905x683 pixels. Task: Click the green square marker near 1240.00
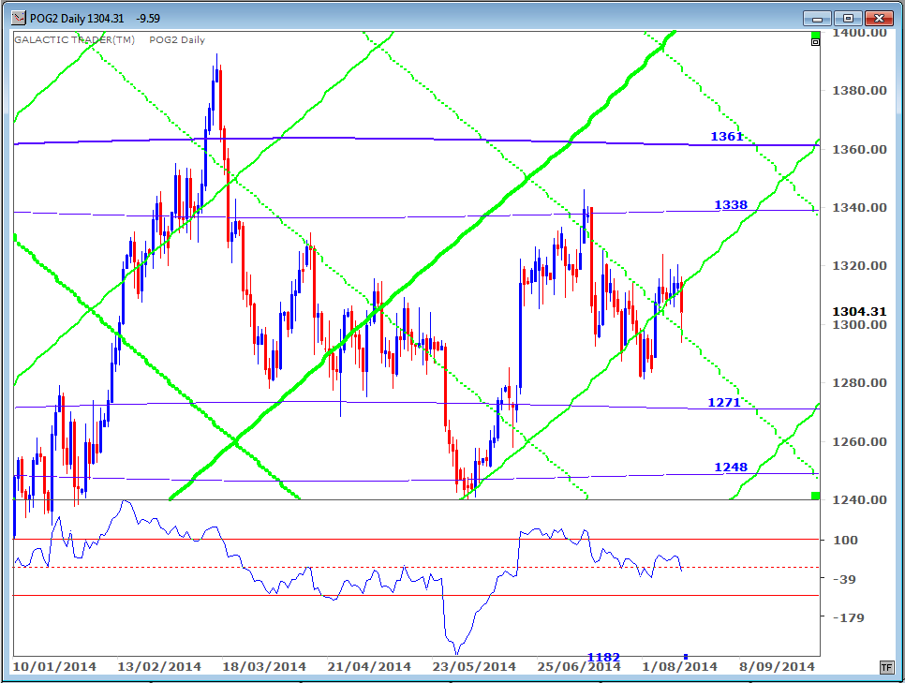[815, 496]
